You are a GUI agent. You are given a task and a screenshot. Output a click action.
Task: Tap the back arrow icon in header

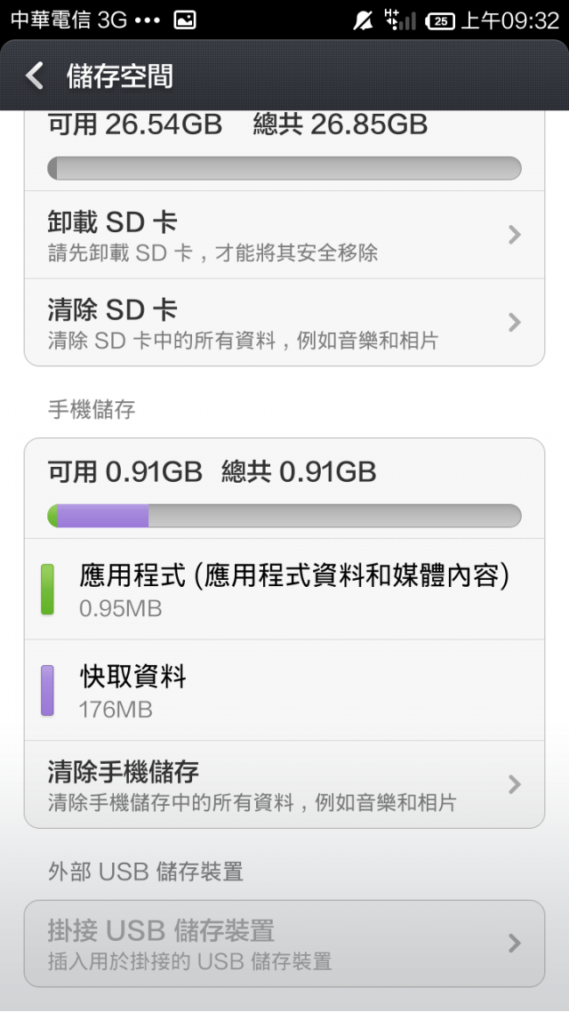pos(34,76)
